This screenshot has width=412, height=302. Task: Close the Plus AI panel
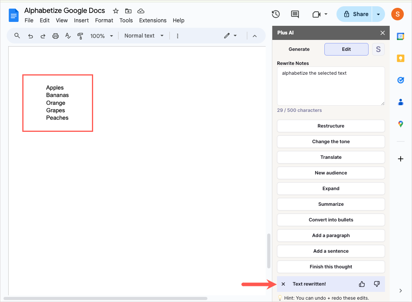[383, 33]
